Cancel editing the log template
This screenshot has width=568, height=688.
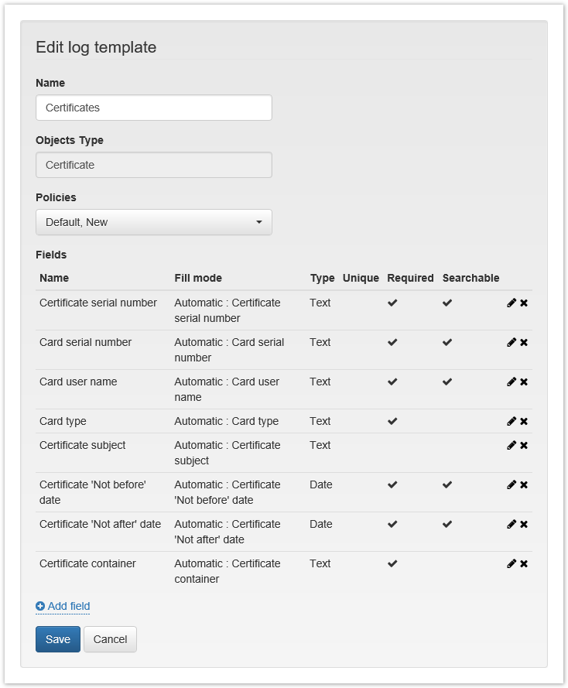coord(110,639)
